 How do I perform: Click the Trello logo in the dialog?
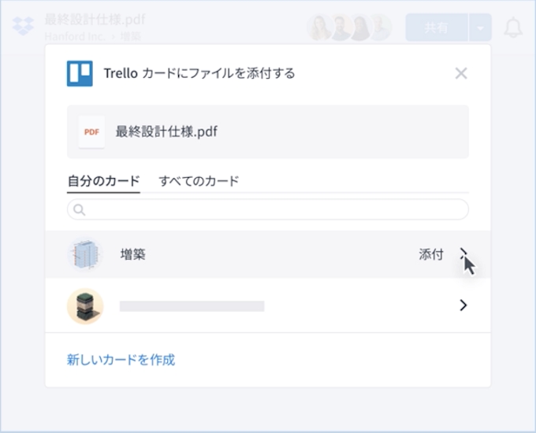coord(80,73)
